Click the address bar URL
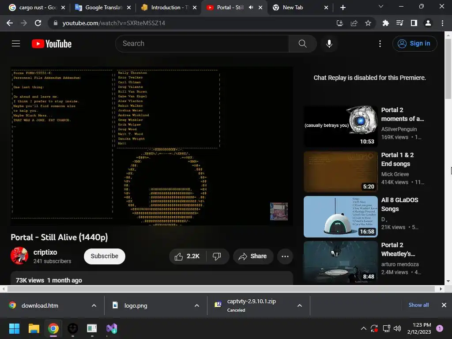The height and width of the screenshot is (339, 452). (x=113, y=23)
